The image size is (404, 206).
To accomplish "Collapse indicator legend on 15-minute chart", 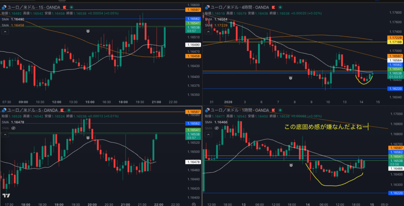I will tap(5, 32).
